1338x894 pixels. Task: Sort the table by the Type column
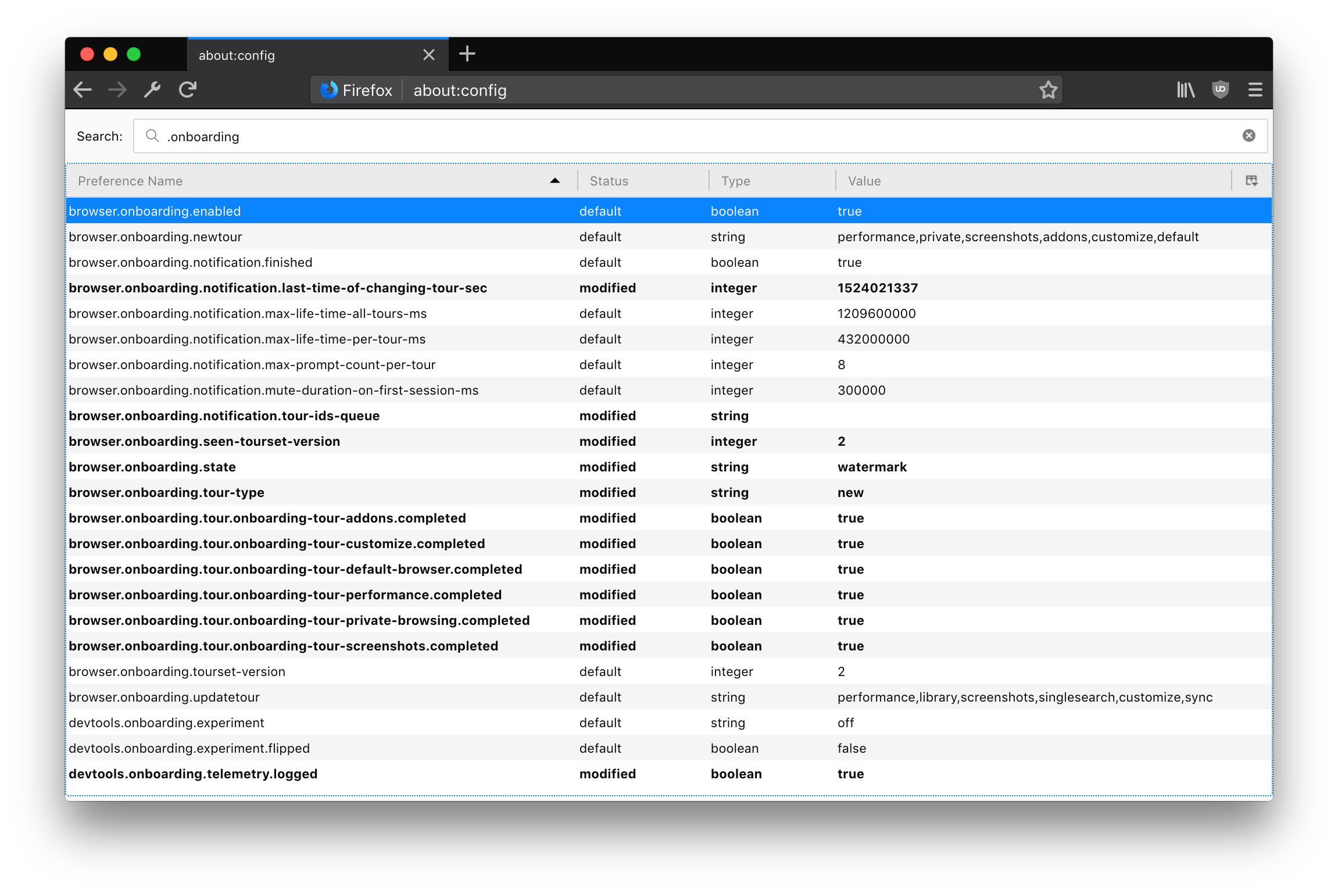pyautogui.click(x=735, y=181)
